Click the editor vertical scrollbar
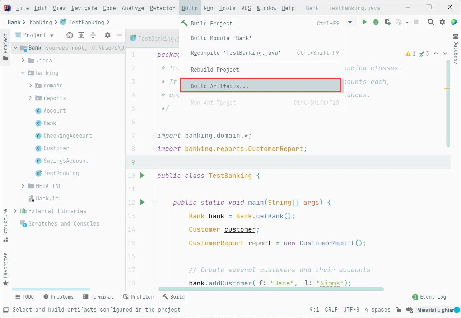 click(448, 103)
